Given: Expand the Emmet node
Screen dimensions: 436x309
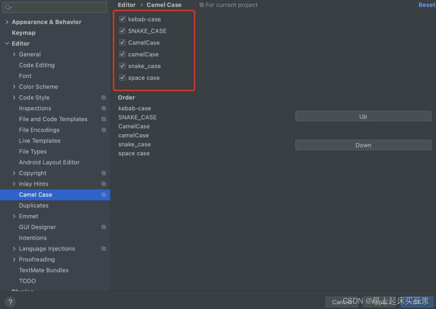Looking at the screenshot, I should pyautogui.click(x=14, y=216).
